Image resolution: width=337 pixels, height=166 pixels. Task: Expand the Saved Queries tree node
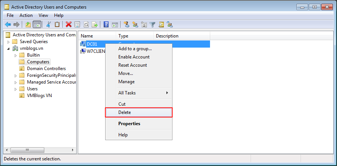[x=8, y=42]
